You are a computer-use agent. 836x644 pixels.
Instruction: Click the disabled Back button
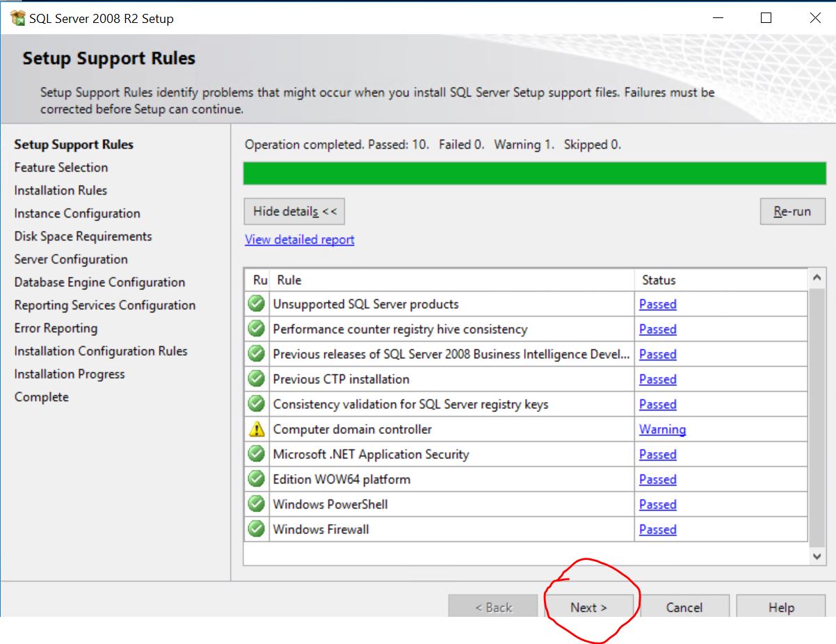(493, 606)
